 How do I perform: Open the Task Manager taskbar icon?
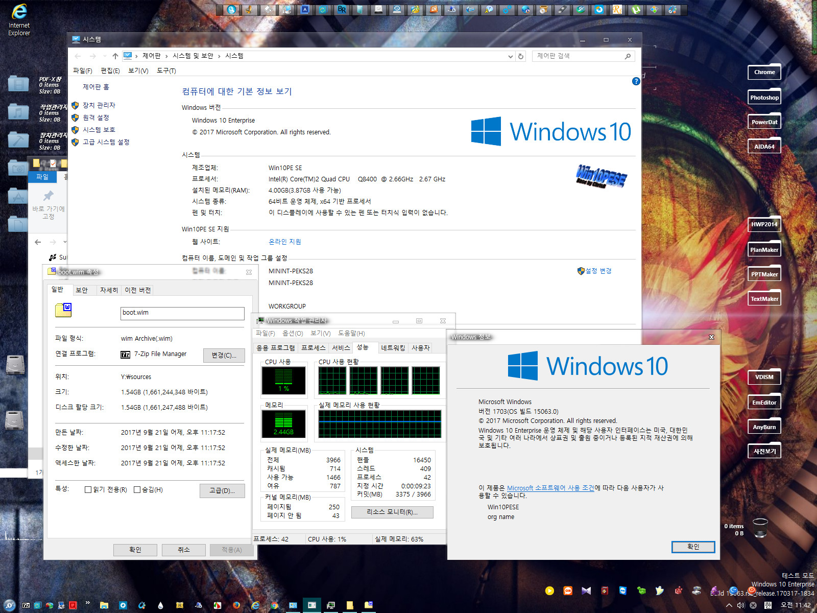(x=331, y=605)
